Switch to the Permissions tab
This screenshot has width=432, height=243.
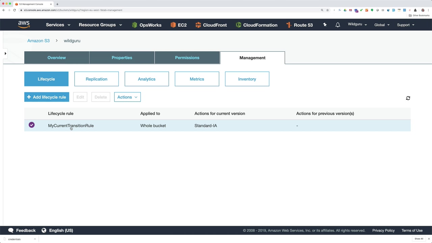tap(187, 58)
